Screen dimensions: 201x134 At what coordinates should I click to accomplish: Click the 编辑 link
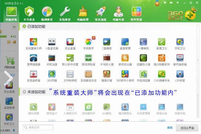170,128
